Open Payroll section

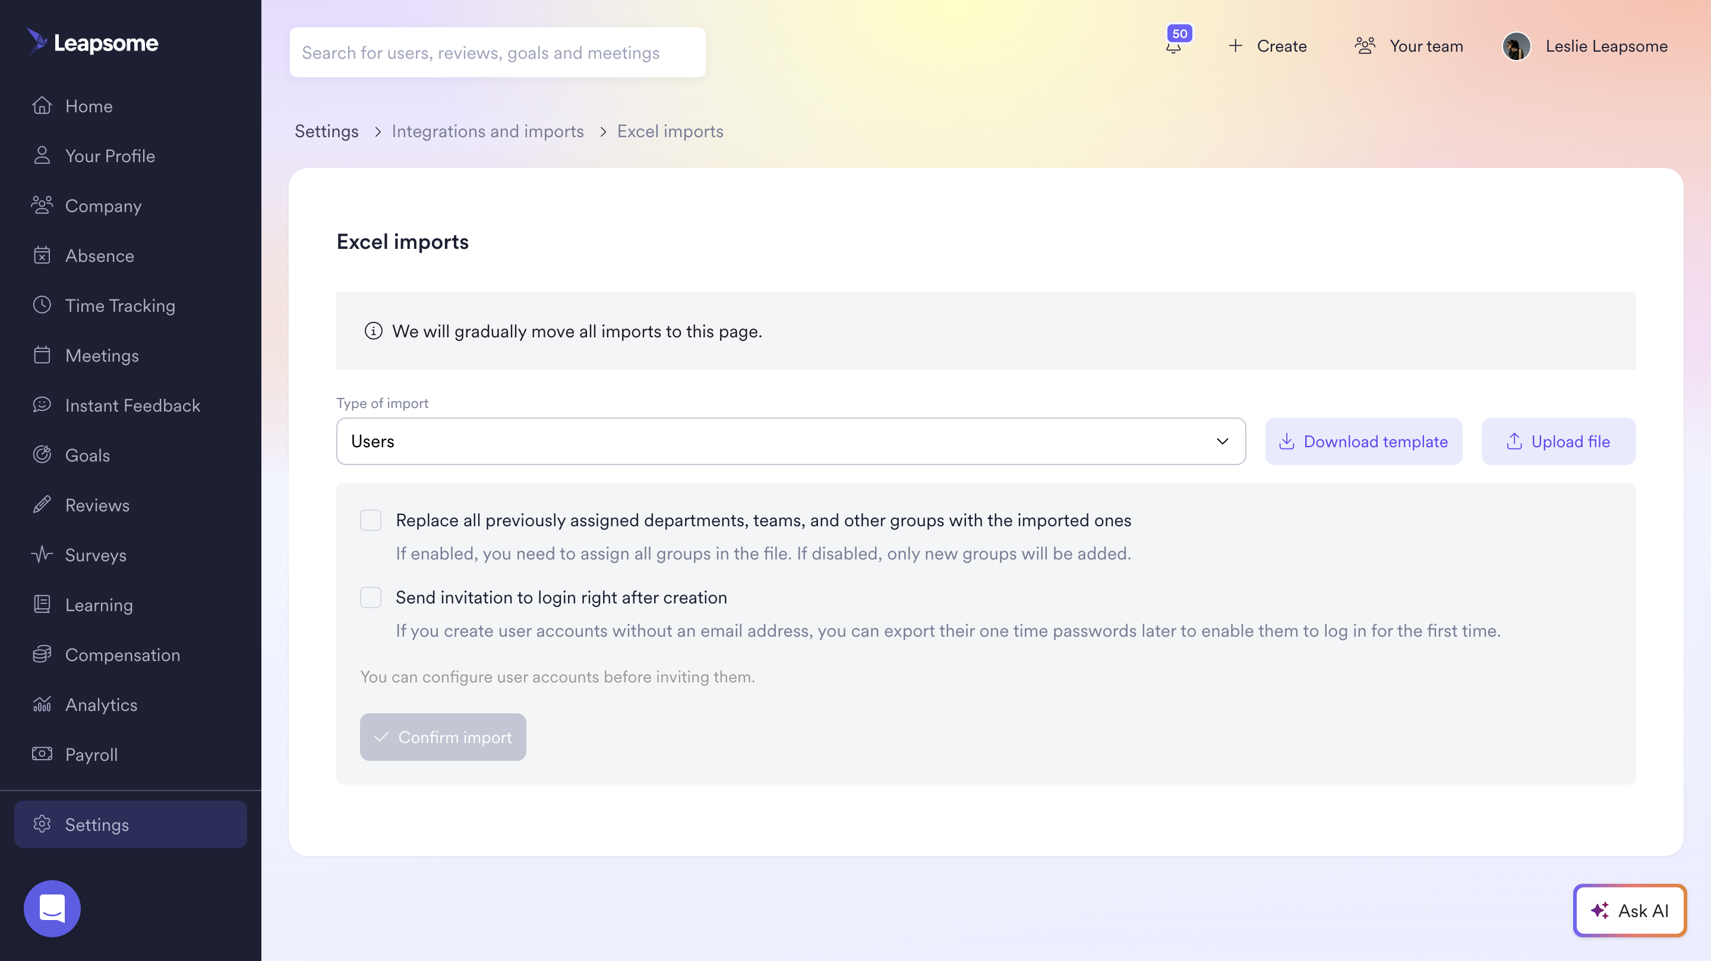coord(130,753)
